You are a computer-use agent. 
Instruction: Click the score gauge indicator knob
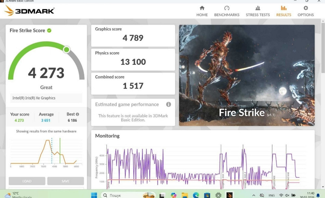[66, 49]
